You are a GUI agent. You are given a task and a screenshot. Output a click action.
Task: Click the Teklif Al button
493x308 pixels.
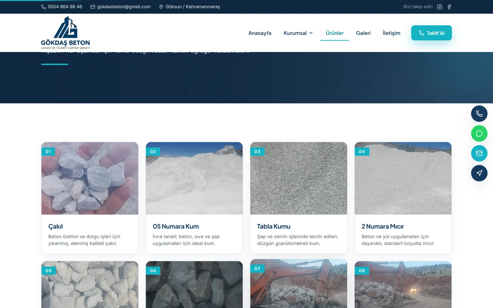click(431, 33)
